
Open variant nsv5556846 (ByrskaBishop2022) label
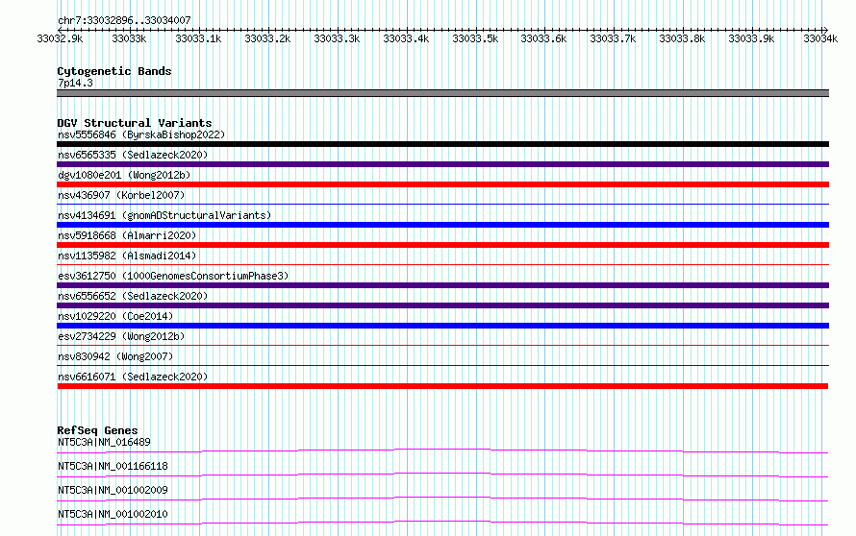141,134
